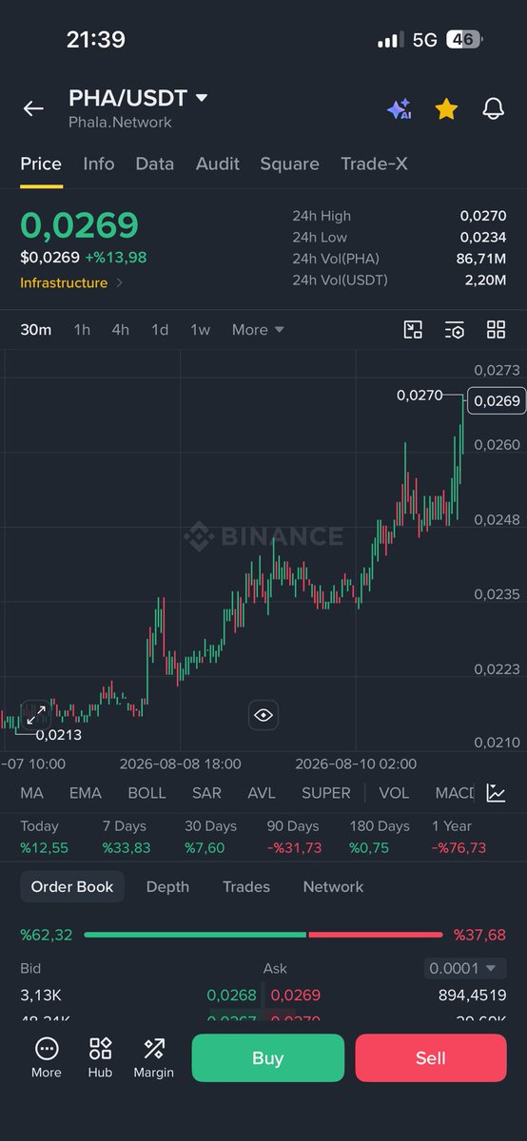527x1141 pixels.
Task: Tap the green Buy button
Action: [268, 1058]
